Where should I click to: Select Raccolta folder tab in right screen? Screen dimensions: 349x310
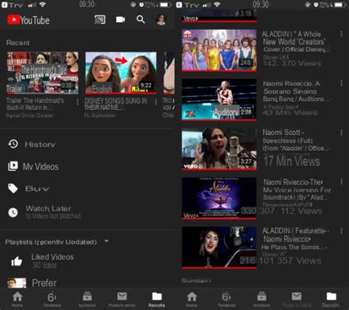[331, 300]
